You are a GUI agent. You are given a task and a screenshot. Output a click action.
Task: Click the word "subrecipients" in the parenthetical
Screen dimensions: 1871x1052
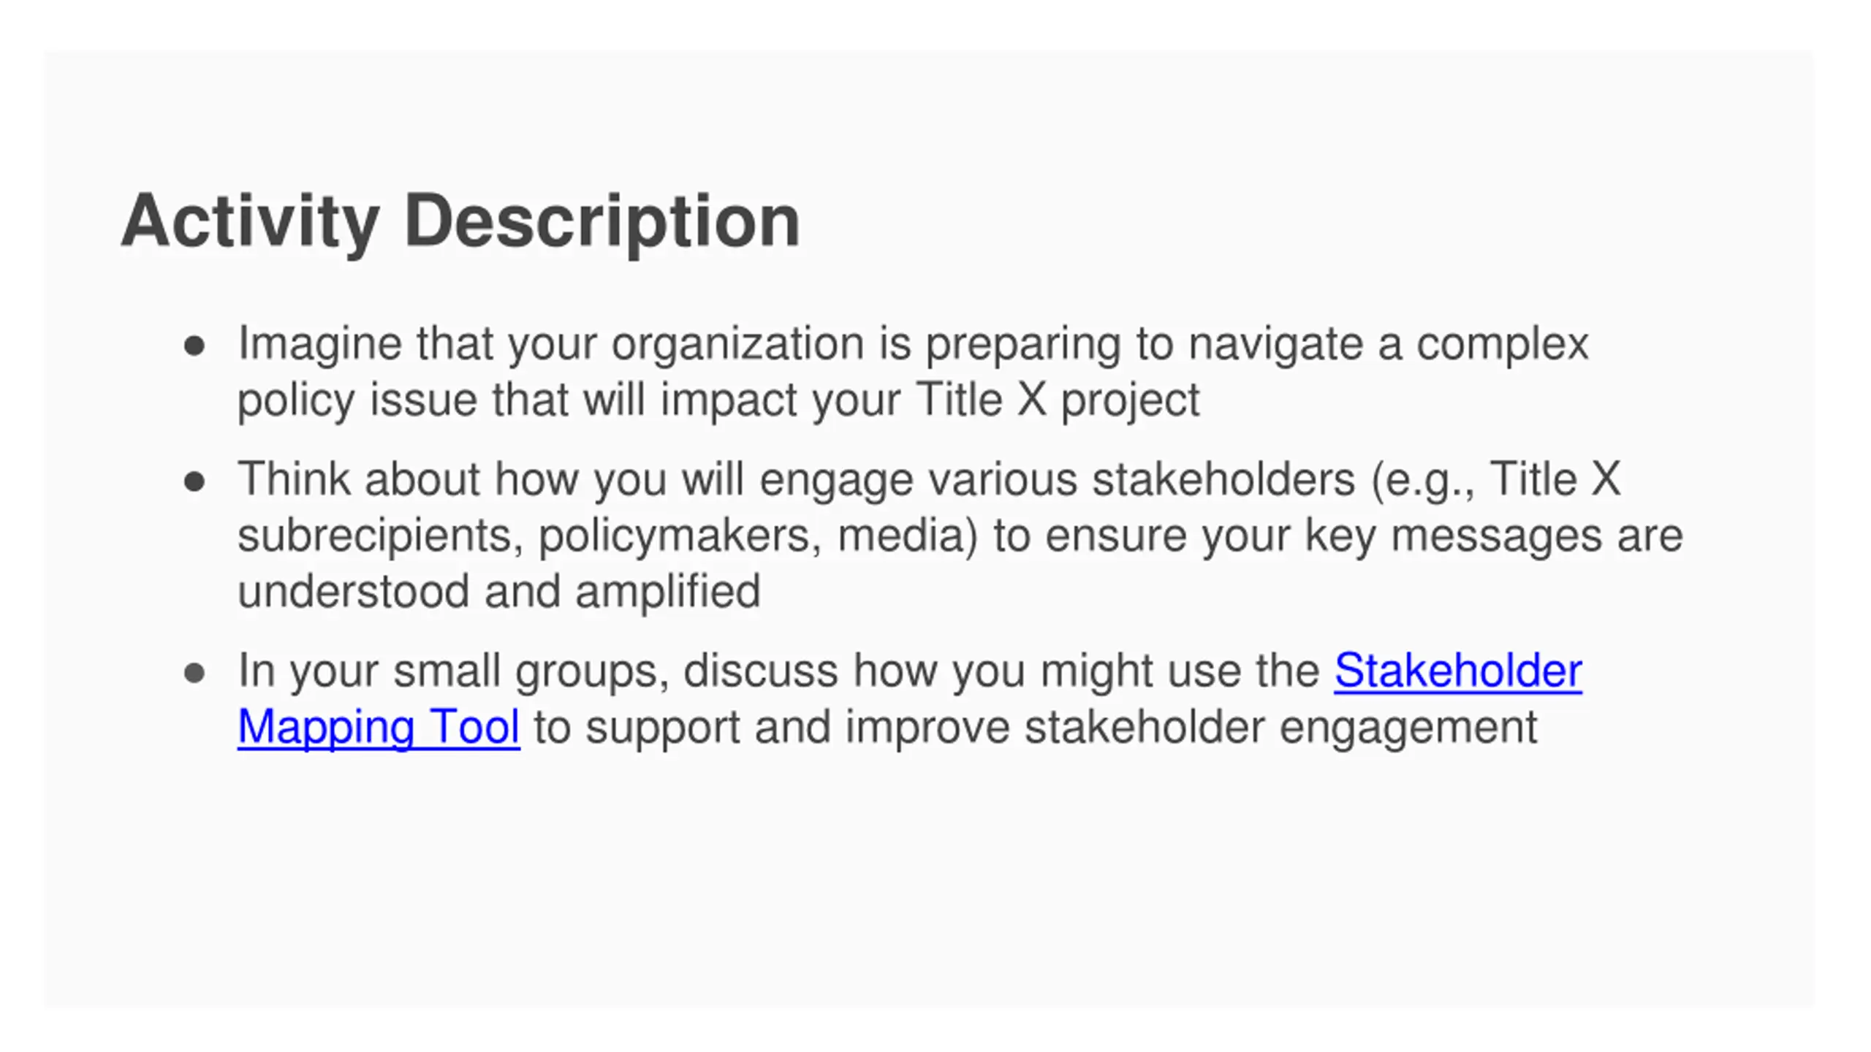[381, 535]
